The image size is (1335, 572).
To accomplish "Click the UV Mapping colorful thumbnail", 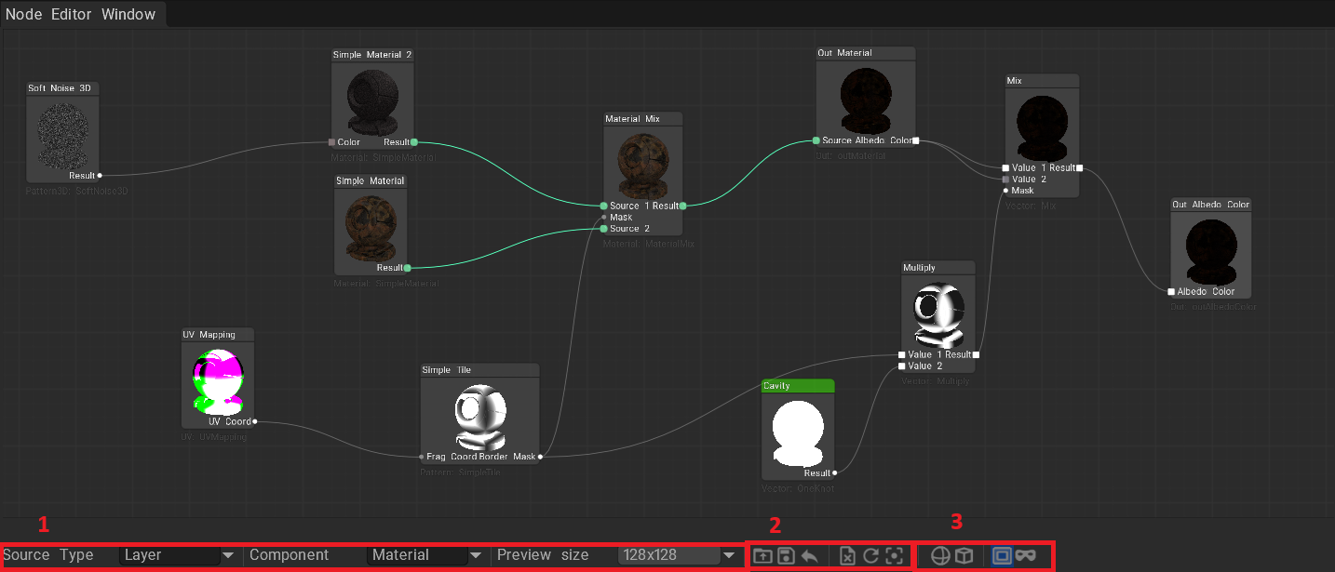I will 217,379.
